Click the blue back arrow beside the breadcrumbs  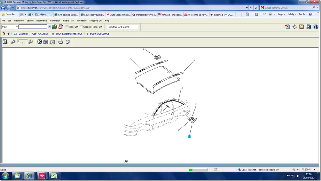(8, 34)
